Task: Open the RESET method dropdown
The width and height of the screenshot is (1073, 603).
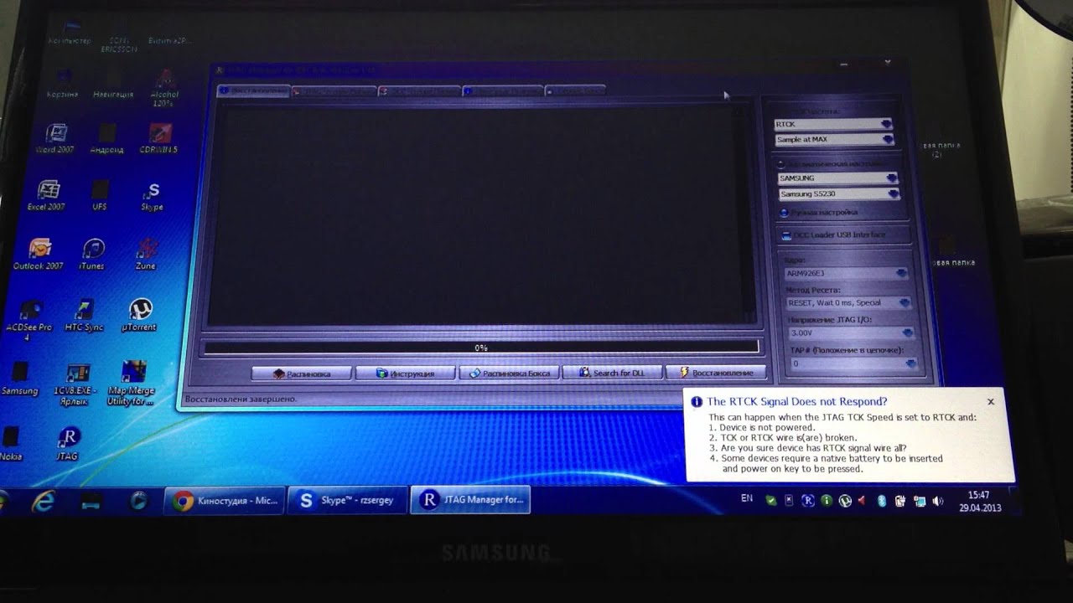Action: click(x=848, y=303)
